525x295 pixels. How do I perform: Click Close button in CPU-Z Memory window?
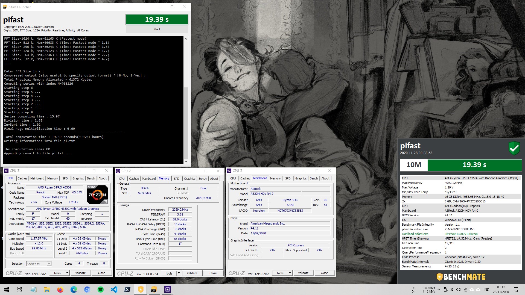213,273
